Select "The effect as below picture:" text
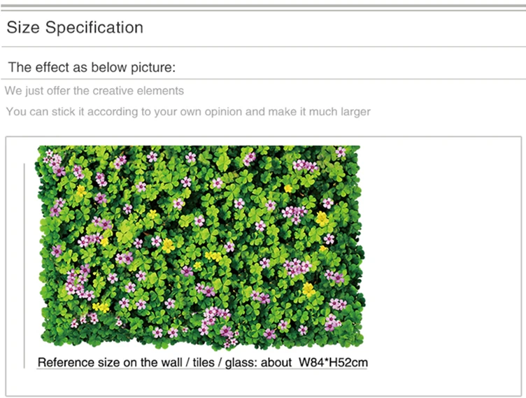Screen dimensions: 526x398 [92, 67]
